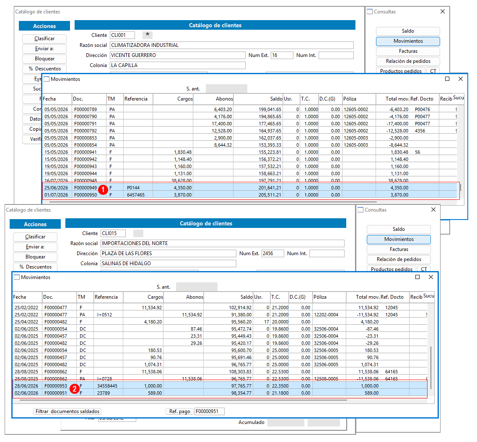Open Relación de pedidos in upper Consultas
This screenshot has width=477, height=442.
[408, 61]
